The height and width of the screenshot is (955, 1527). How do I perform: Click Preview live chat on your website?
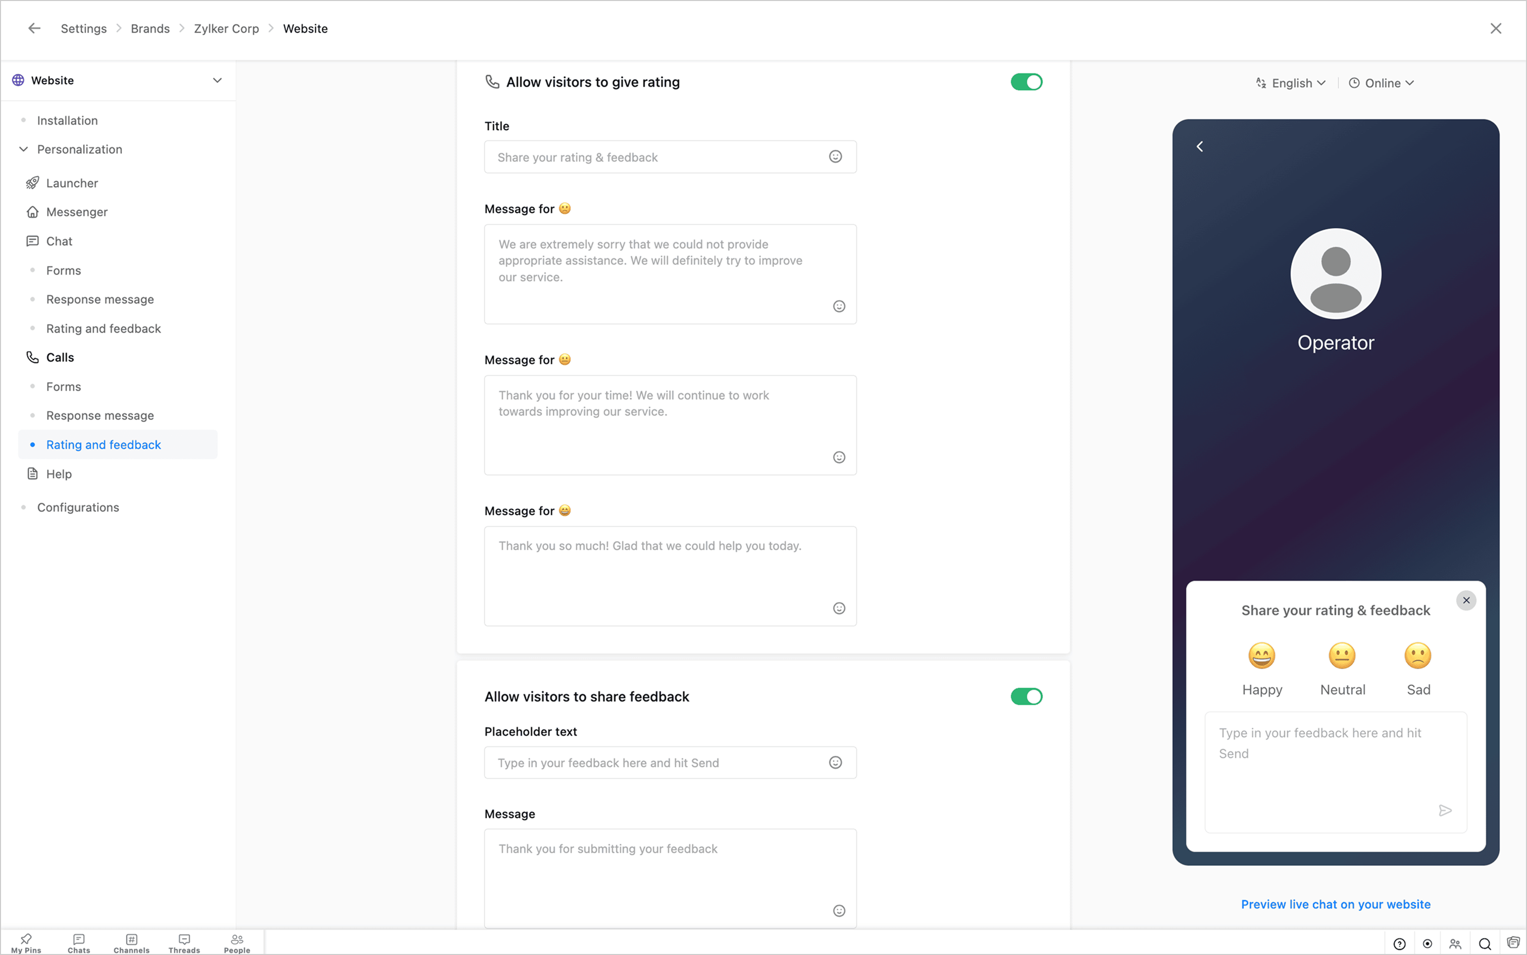(1335, 904)
